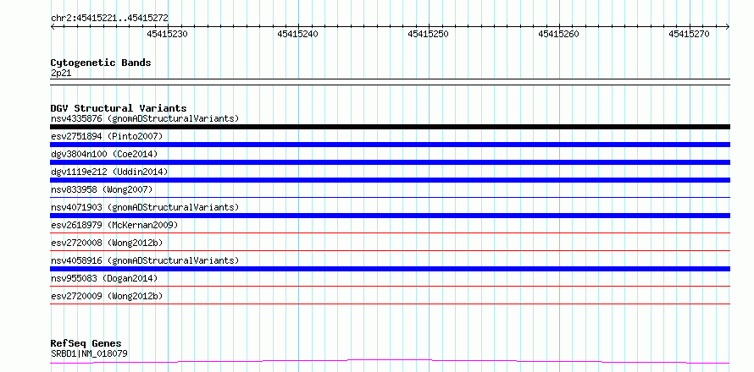754x372 pixels.
Task: Click the red line under esv2720009
Action: pos(390,304)
